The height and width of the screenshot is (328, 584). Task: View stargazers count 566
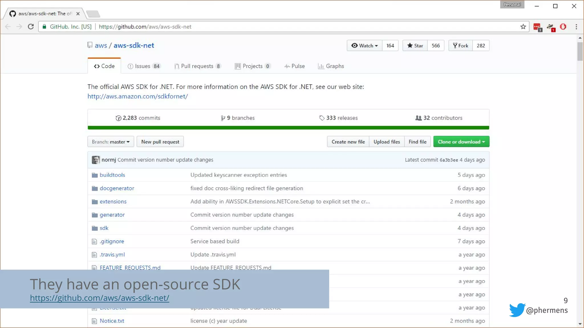[436, 46]
